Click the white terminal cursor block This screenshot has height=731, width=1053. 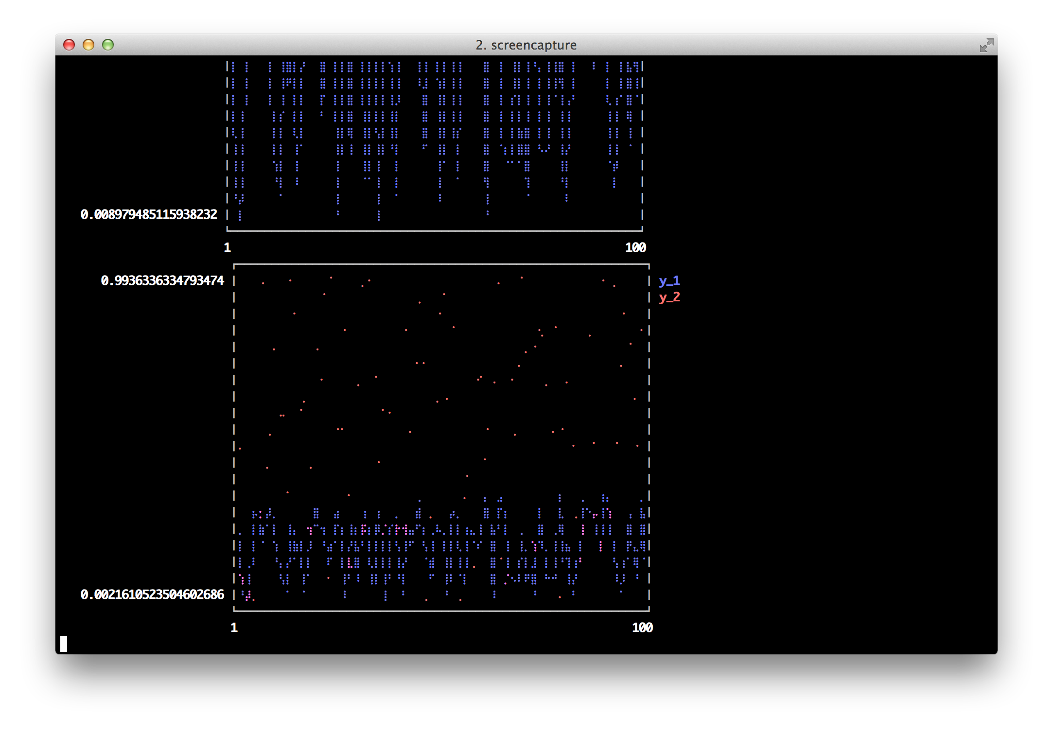point(64,644)
